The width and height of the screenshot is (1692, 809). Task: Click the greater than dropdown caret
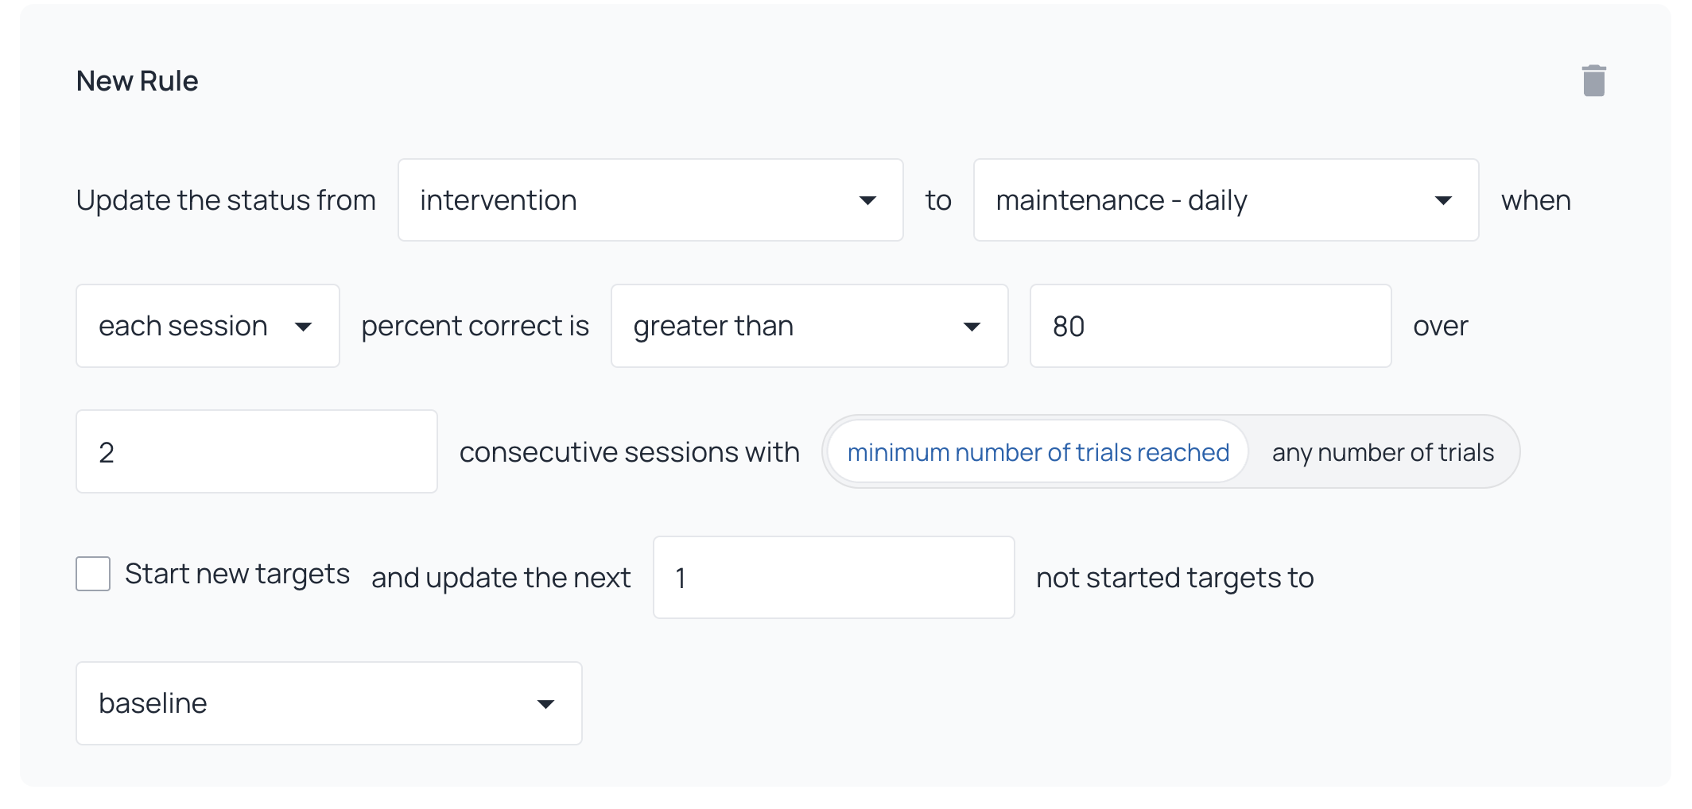(x=972, y=327)
